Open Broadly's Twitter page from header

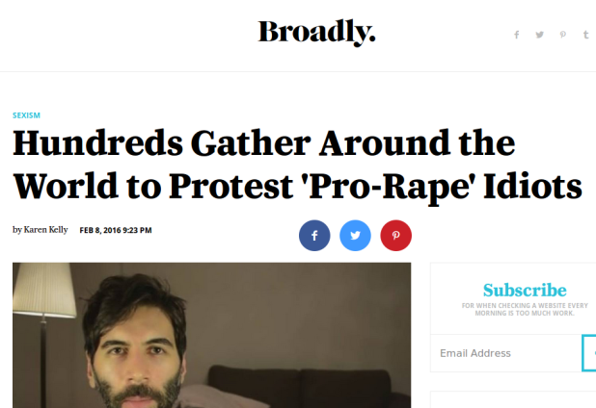[539, 35]
